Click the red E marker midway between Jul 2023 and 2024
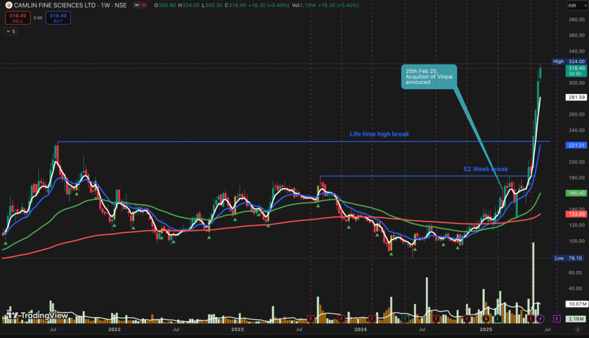Viewport: 589px width, 338px height. coord(342,319)
